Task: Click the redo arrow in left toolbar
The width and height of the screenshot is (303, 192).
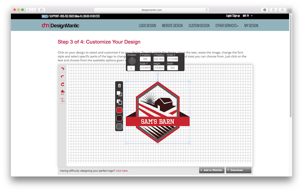Action: tap(63, 77)
